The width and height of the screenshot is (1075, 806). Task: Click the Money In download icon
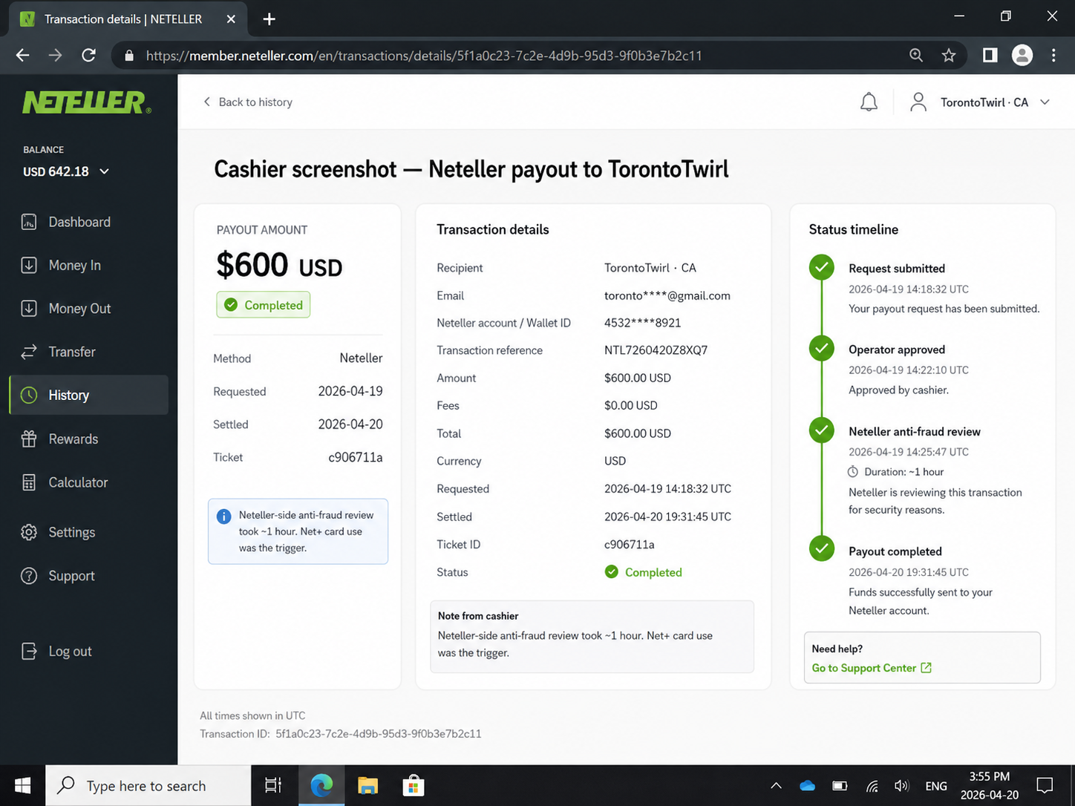(29, 265)
